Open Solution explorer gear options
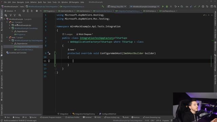 coord(37,11)
